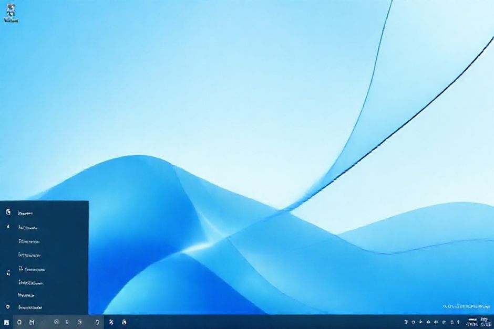Click the volume icon in the system tray
The height and width of the screenshot is (329, 494).
point(436,322)
